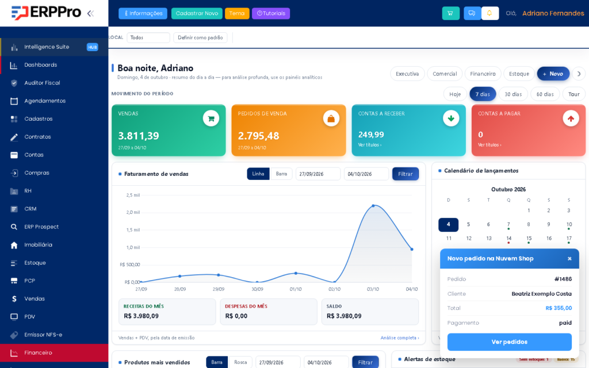Open Produtos mais vendidos start date field
This screenshot has width=589, height=368.
click(278, 362)
